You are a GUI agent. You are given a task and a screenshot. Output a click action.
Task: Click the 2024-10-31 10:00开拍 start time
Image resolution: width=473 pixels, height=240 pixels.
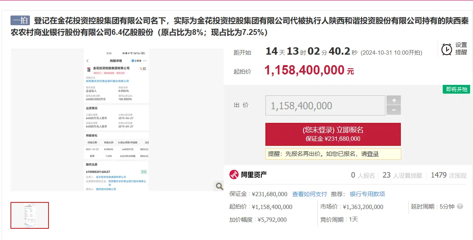392,53
